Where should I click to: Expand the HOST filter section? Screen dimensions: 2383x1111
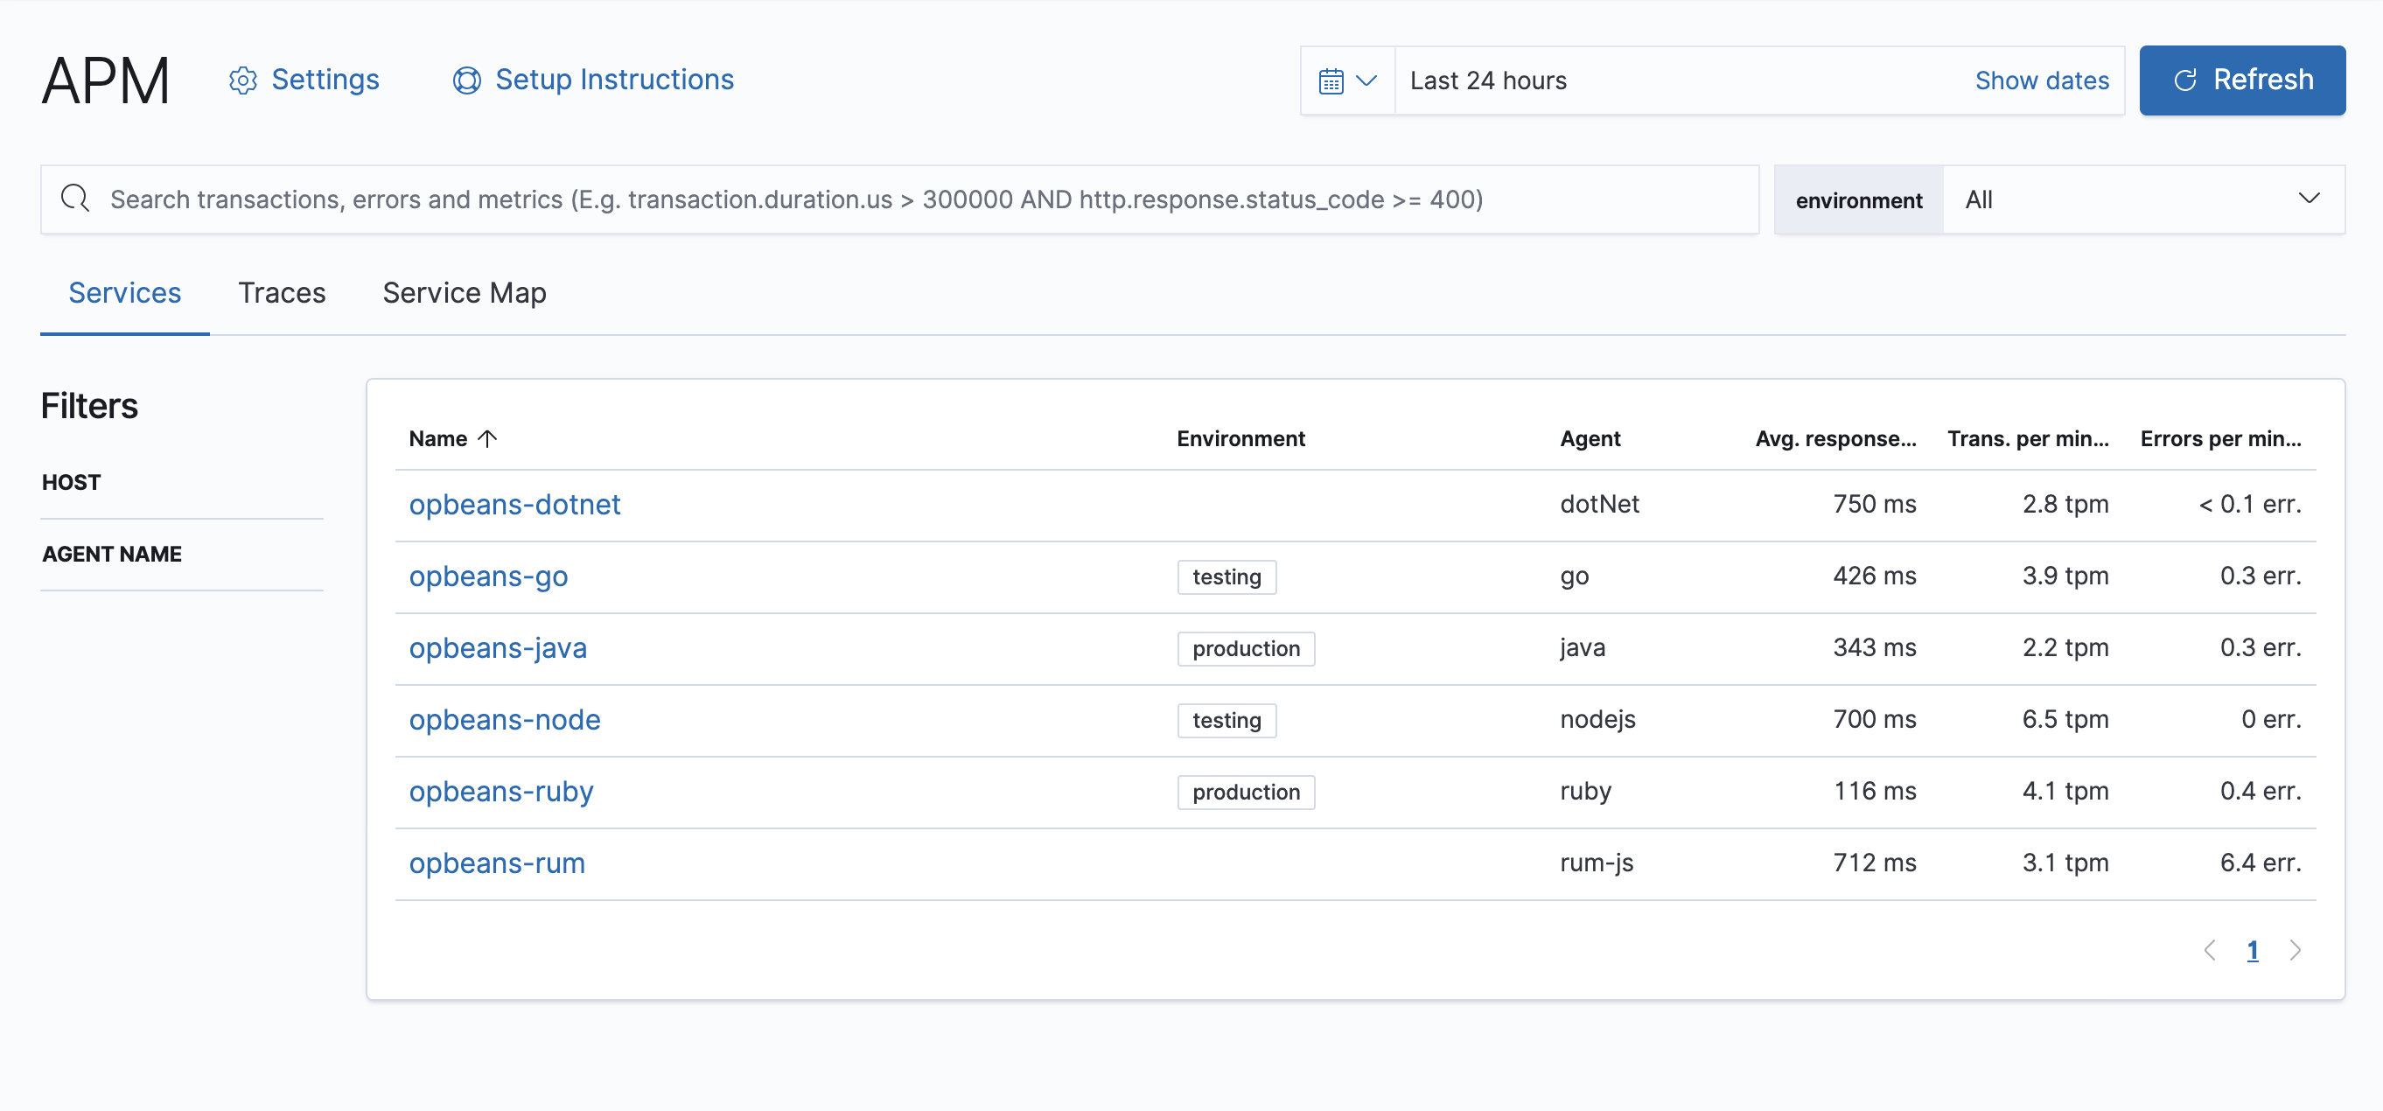tap(72, 483)
